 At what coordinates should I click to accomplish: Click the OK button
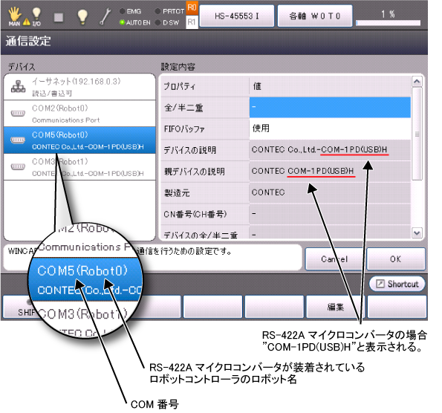(x=396, y=259)
